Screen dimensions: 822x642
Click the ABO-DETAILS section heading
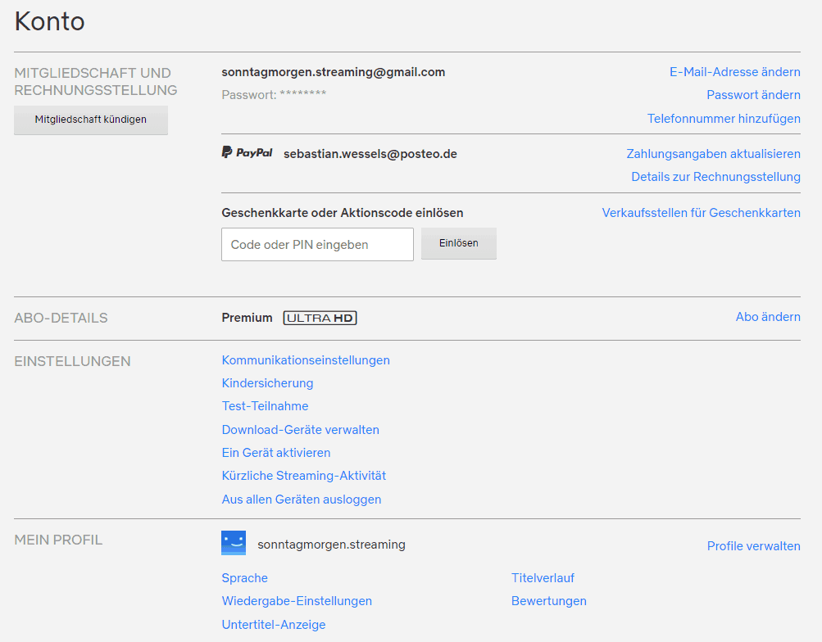61,318
